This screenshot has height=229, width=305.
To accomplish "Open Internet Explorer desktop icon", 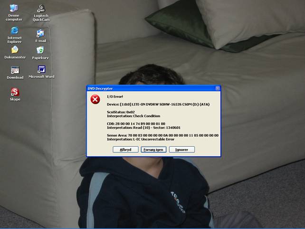I will click(14, 35).
